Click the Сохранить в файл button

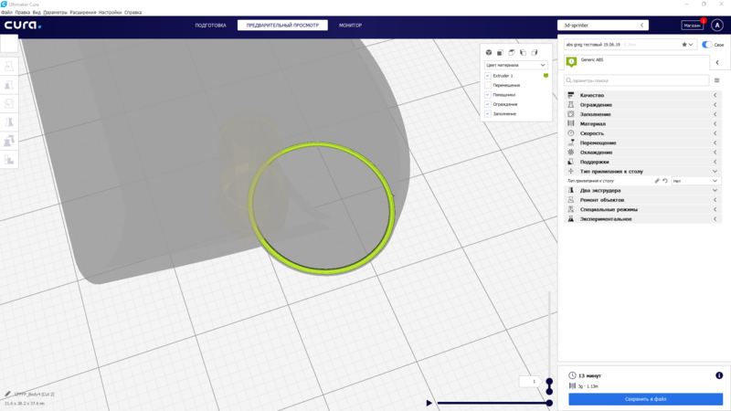(645, 399)
